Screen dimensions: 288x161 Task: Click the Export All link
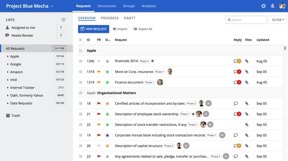[x=143, y=29]
